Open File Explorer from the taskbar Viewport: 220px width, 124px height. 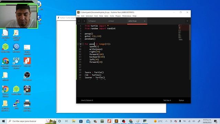74,121
